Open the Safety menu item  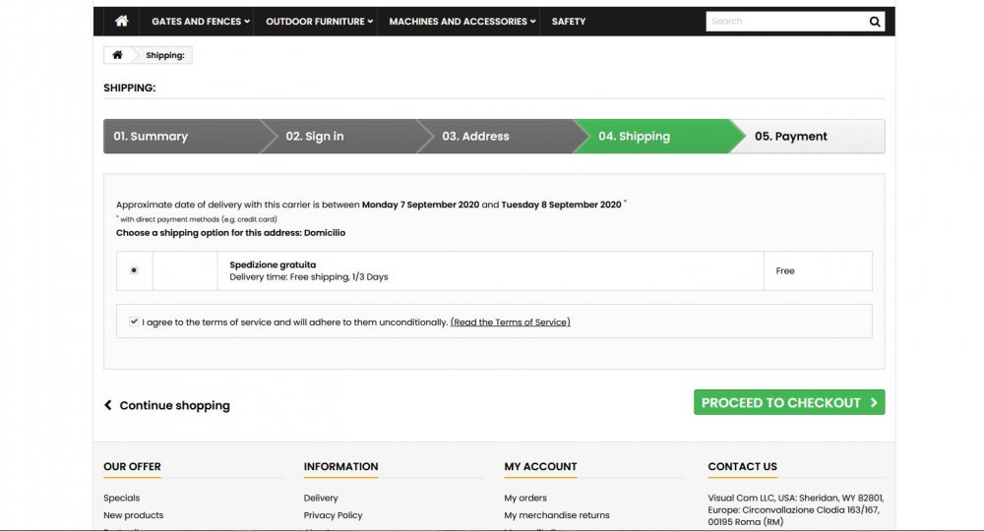pyautogui.click(x=569, y=22)
